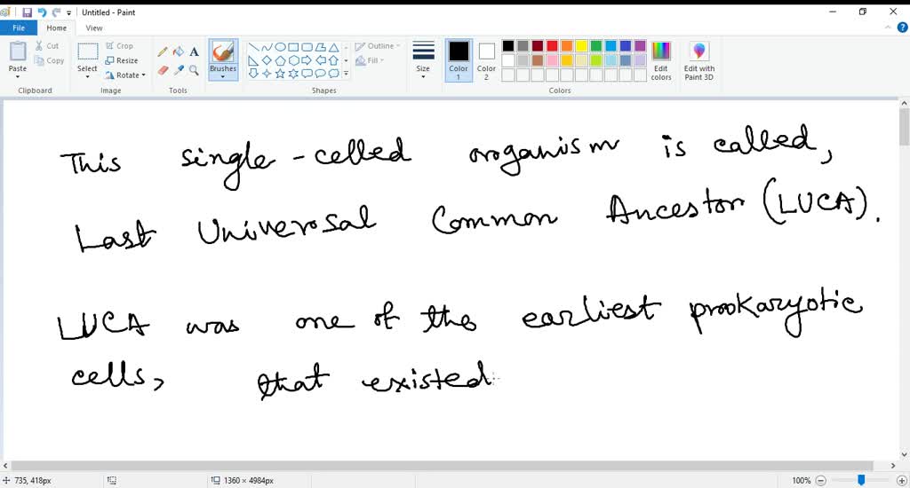
Task: Choose the Fill with color bucket tool
Action: click(x=178, y=52)
